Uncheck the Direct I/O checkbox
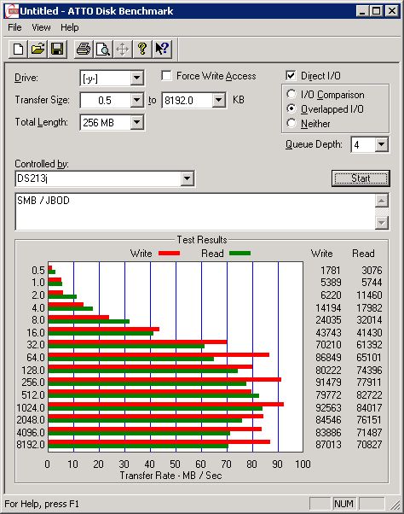The width and height of the screenshot is (404, 514). click(291, 76)
